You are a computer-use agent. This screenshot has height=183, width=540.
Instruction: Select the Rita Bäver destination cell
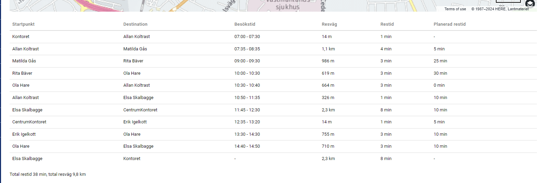pyautogui.click(x=133, y=61)
